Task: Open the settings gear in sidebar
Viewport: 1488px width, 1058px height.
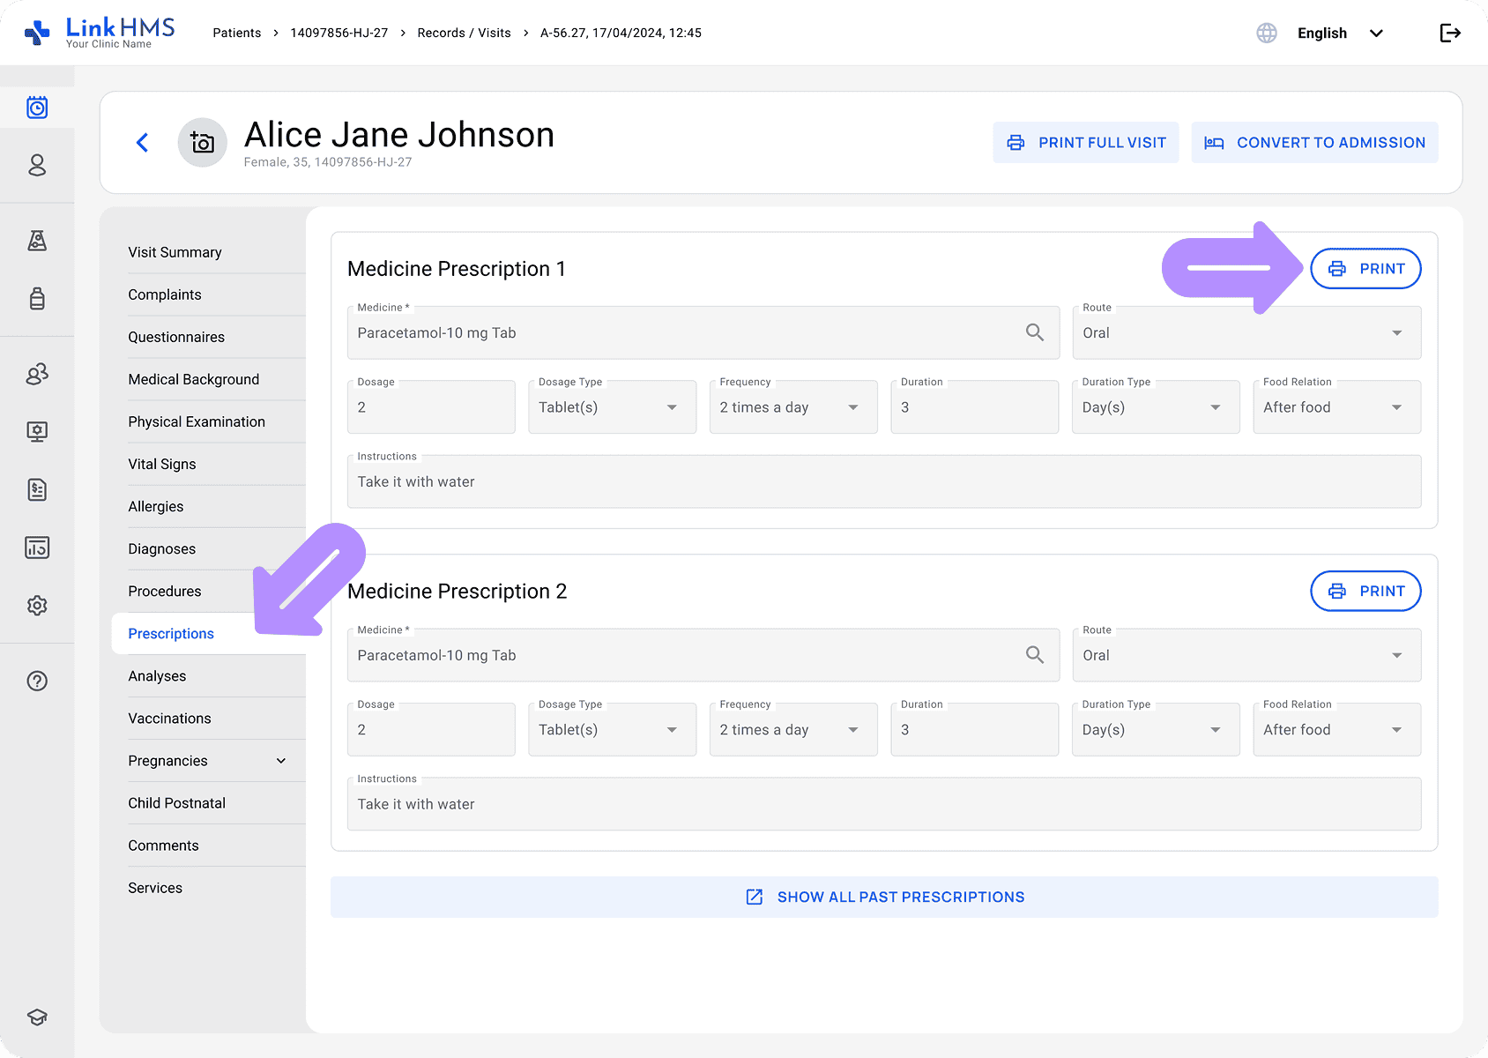Action: point(37,606)
